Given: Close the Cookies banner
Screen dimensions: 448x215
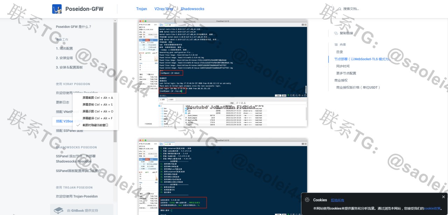Looking at the screenshot, I should [443, 197].
